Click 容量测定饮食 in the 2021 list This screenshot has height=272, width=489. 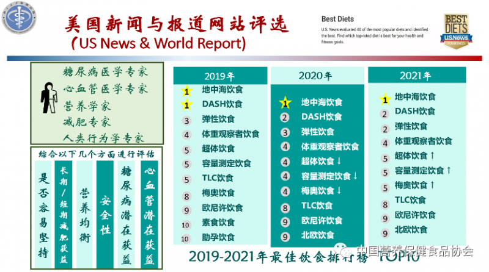pos(419,171)
